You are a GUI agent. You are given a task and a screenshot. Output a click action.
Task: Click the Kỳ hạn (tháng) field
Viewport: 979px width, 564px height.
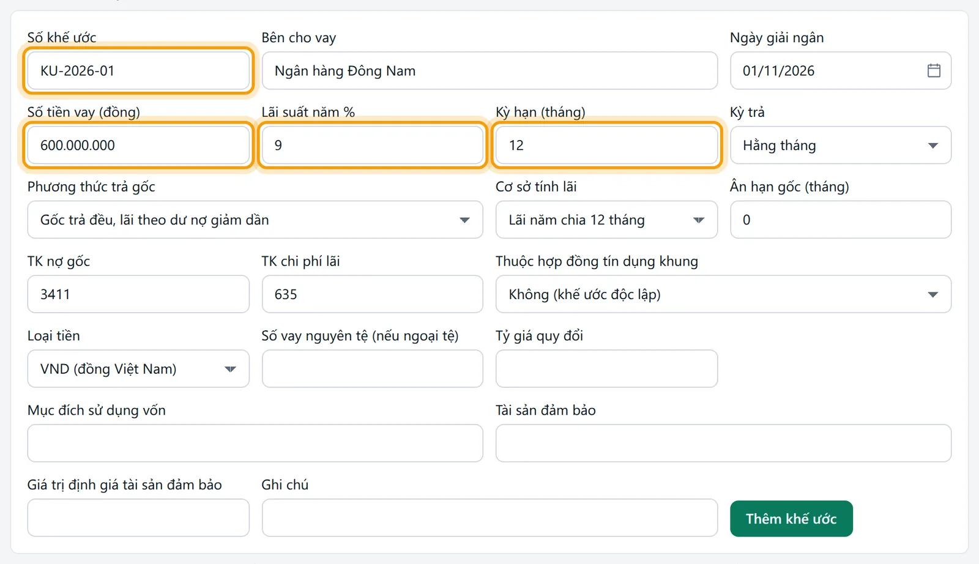tap(606, 145)
